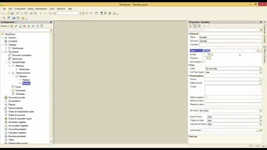Click the Alphabetical sort icon in Properties
This screenshot has height=150, width=267.
[190, 26]
